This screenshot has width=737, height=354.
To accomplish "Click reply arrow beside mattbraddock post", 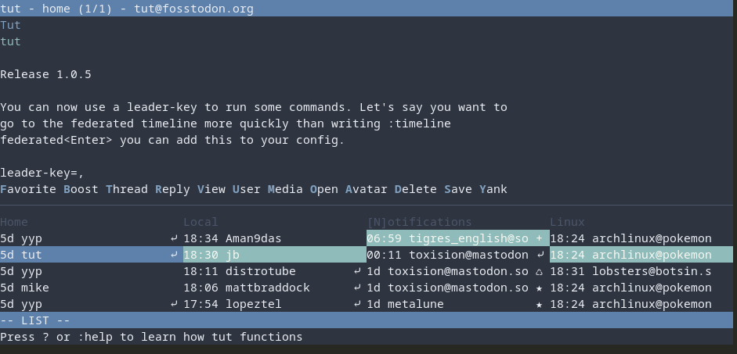I will 357,288.
